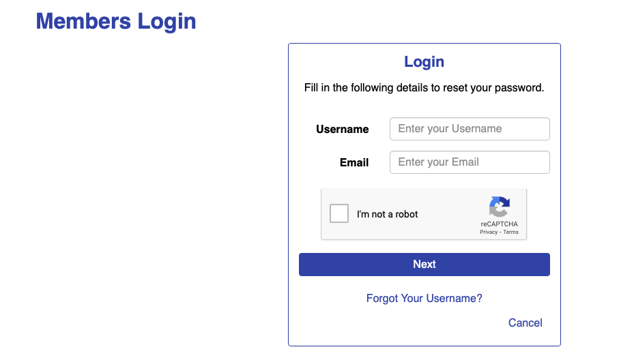Open the Forgot Your Username link
The image size is (634, 360).
424,298
